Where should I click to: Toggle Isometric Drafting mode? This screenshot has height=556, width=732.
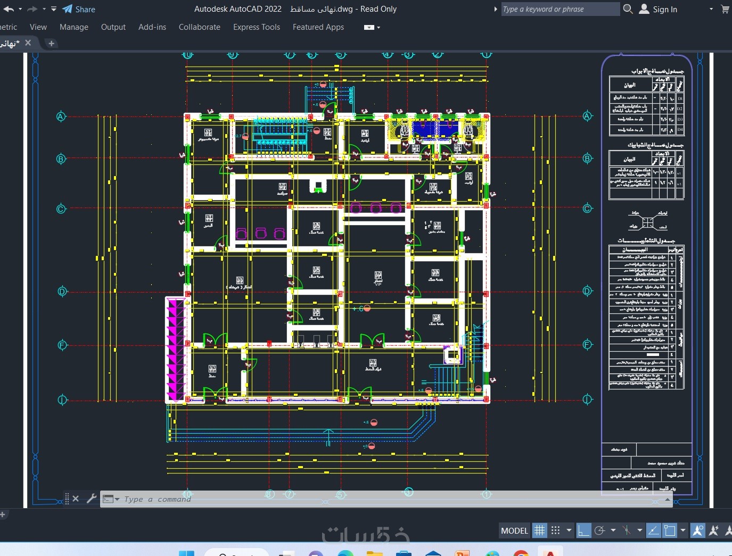pyautogui.click(x=627, y=530)
